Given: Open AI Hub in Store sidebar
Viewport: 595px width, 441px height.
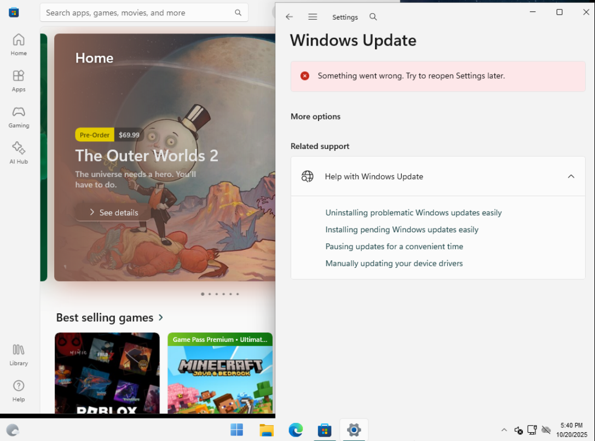Looking at the screenshot, I should pyautogui.click(x=19, y=153).
